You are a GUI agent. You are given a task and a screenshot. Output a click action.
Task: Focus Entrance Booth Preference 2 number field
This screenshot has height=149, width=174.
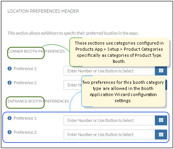pos(109,135)
